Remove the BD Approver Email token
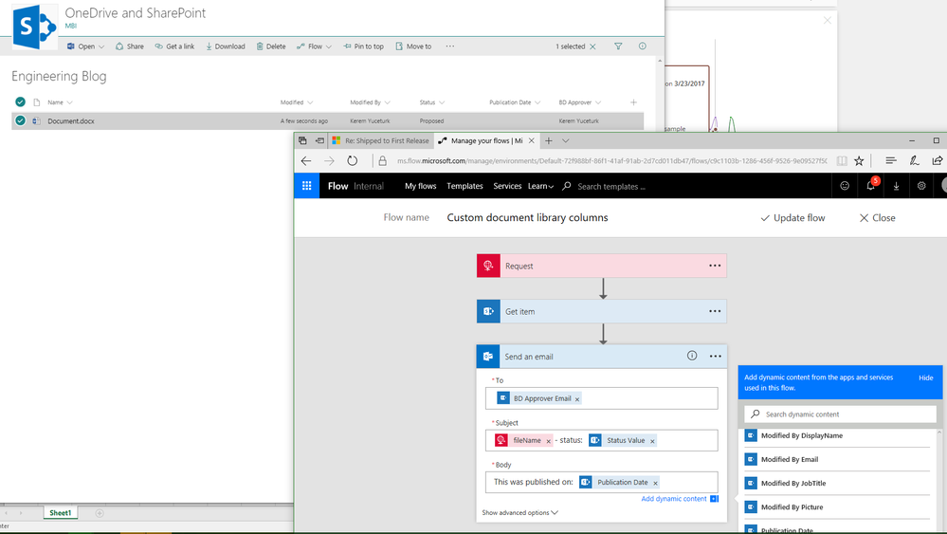Screen dimensions: 947x534 pyautogui.click(x=577, y=399)
